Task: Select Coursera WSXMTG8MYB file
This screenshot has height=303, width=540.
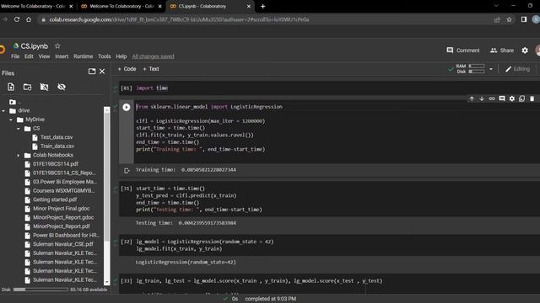Action: click(64, 191)
